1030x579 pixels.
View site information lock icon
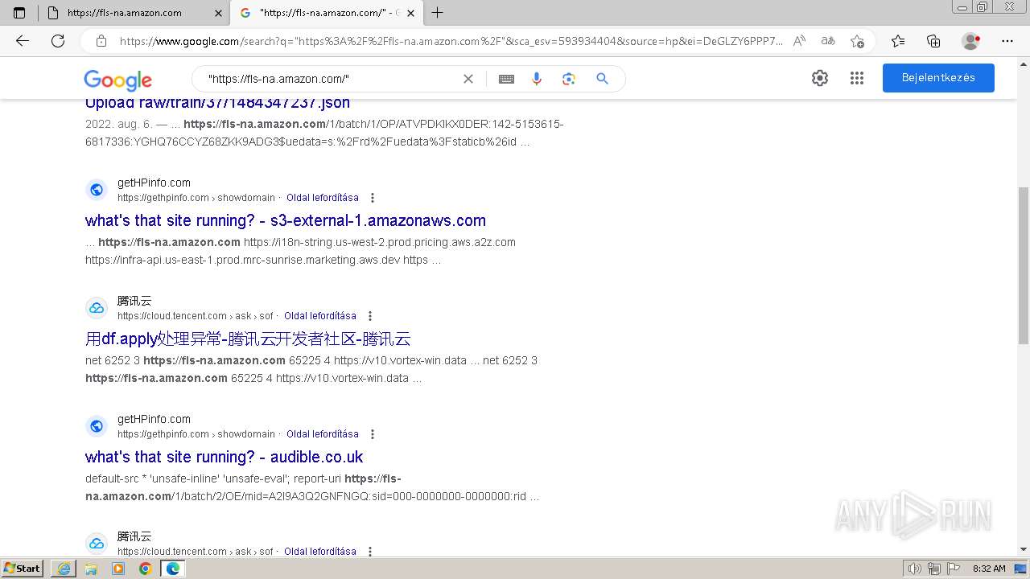pyautogui.click(x=101, y=41)
